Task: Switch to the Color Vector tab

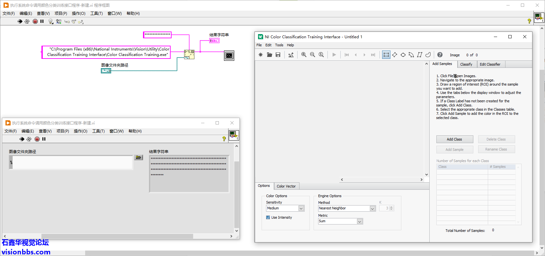Action: point(286,186)
